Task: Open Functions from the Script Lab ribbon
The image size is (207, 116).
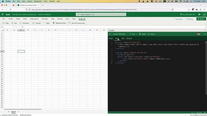Action: [24, 23]
